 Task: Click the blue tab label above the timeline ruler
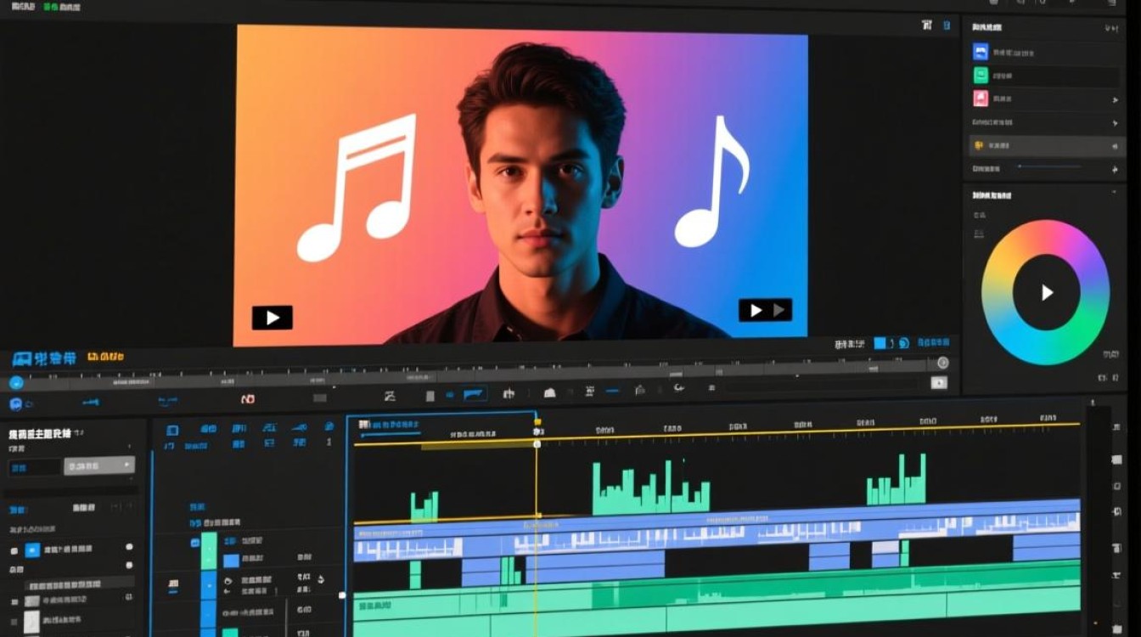point(389,424)
